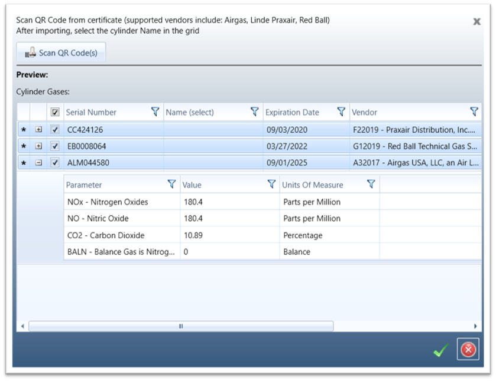Select the Name cell for EB0008064

[213, 146]
